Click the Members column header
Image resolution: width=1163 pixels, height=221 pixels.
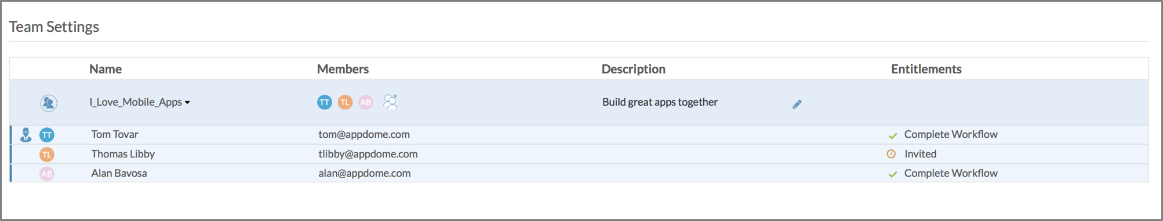(343, 69)
